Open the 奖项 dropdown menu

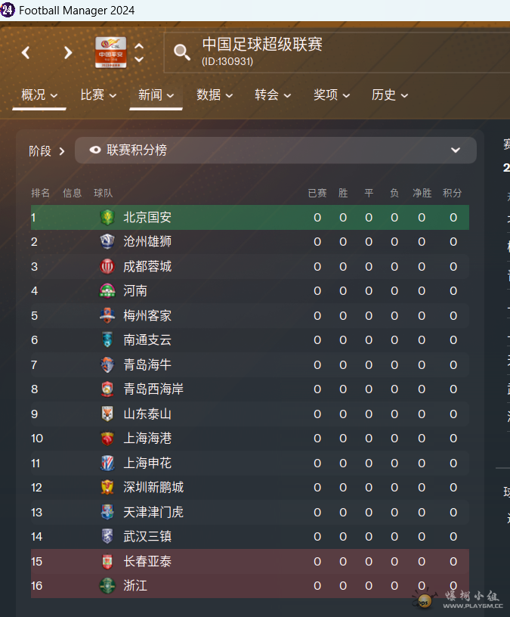(331, 95)
